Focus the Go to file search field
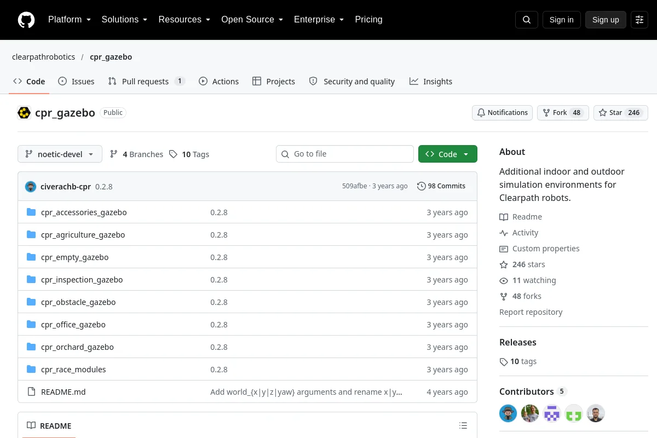The width and height of the screenshot is (657, 438). [345, 154]
